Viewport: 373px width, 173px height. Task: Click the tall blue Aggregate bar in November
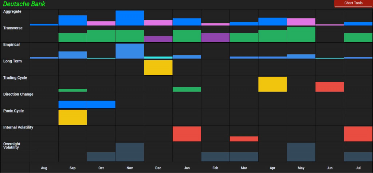pyautogui.click(x=130, y=18)
